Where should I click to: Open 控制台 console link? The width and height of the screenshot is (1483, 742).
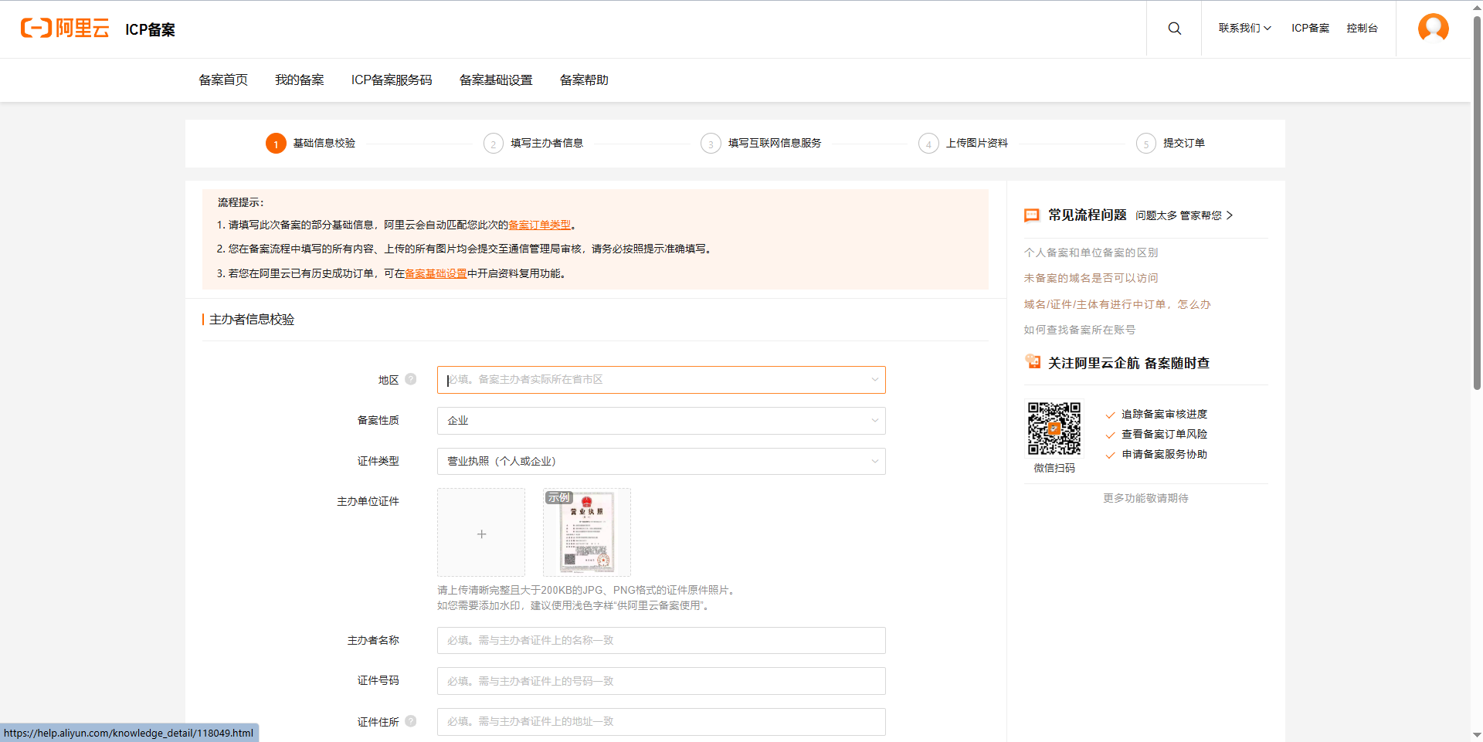[x=1362, y=29]
